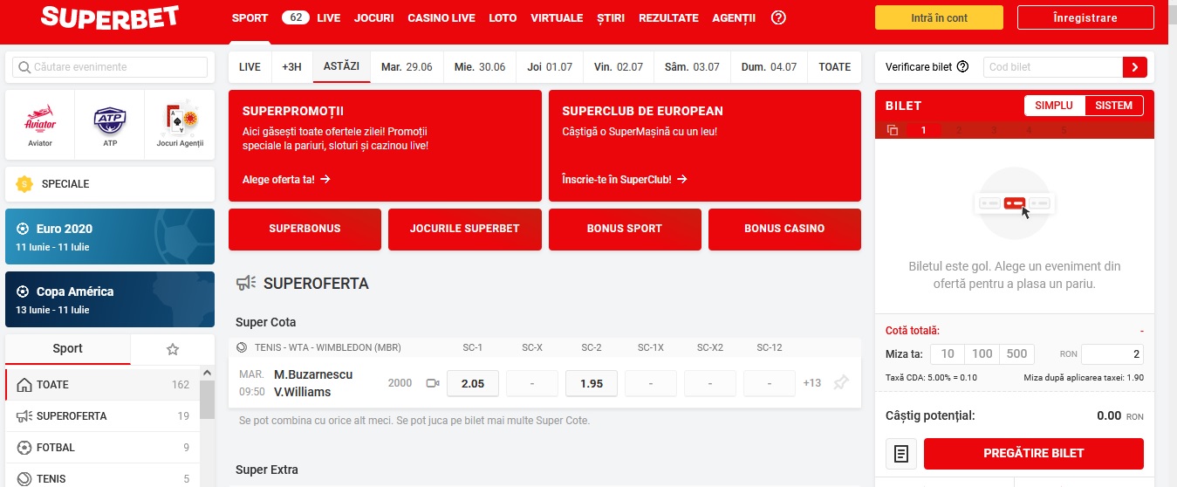Open Jocurile Superbet button
1177x487 pixels.
465,229
